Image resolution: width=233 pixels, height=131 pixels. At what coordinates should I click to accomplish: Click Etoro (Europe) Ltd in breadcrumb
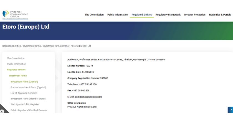pos(82,46)
